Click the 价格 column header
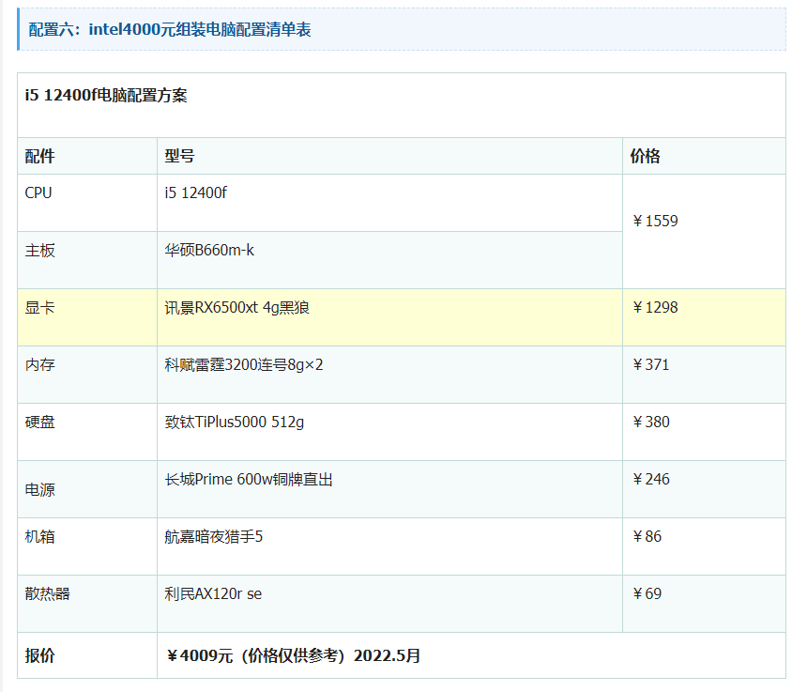 (x=645, y=156)
